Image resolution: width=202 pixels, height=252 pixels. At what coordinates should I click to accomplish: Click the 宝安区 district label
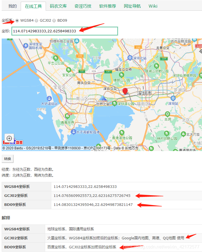click(60, 87)
